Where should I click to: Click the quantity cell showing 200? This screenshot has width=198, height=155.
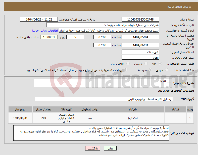click(x=44, y=118)
